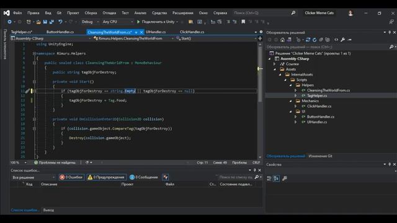Click View Code icon in Solution Explorer
Image resolution: width=397 pixels, height=223 pixels.
tap(336, 40)
